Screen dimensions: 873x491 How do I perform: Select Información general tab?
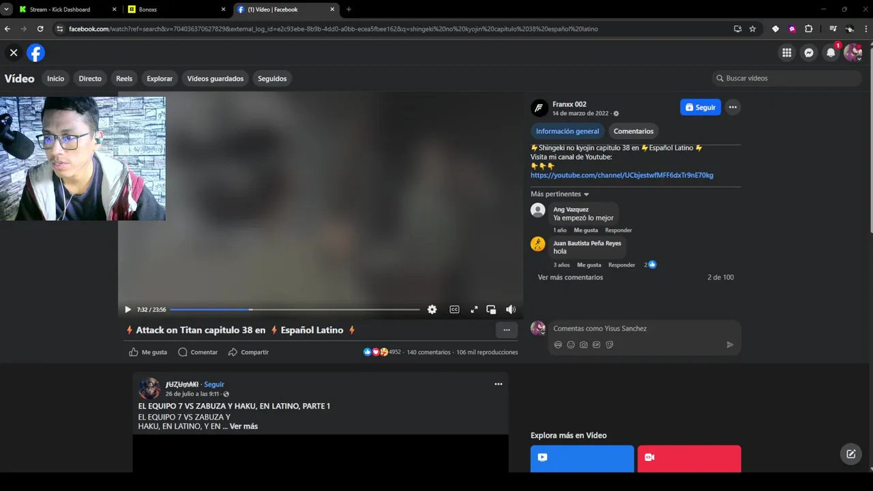tap(567, 131)
